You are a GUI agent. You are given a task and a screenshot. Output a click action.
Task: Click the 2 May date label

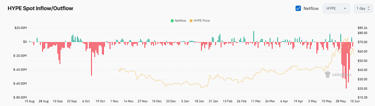tap(312, 101)
